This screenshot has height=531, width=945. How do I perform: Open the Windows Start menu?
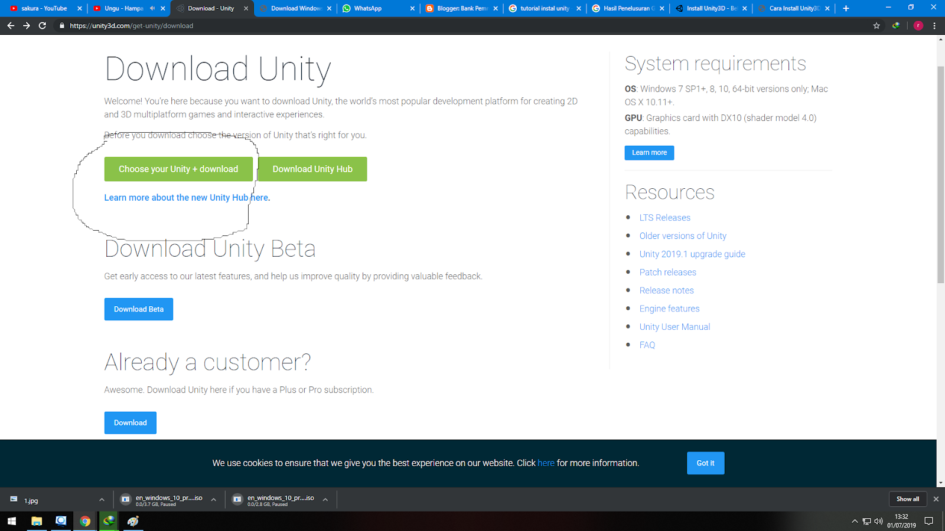12,521
